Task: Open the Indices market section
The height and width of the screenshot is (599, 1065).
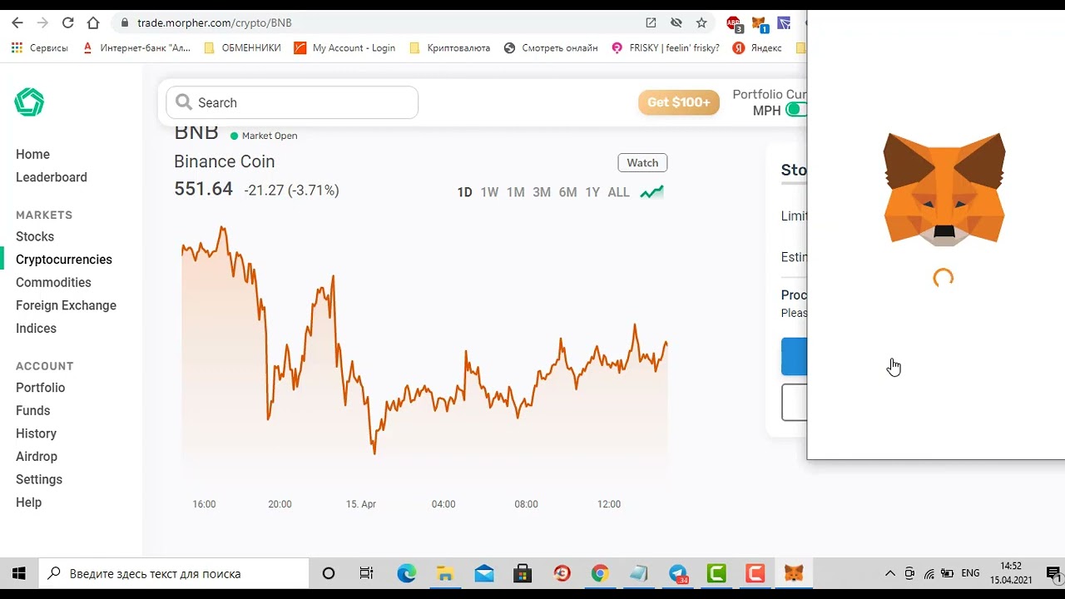Action: [x=36, y=329]
